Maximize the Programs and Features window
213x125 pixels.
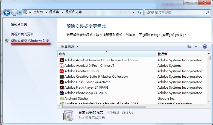195,2
